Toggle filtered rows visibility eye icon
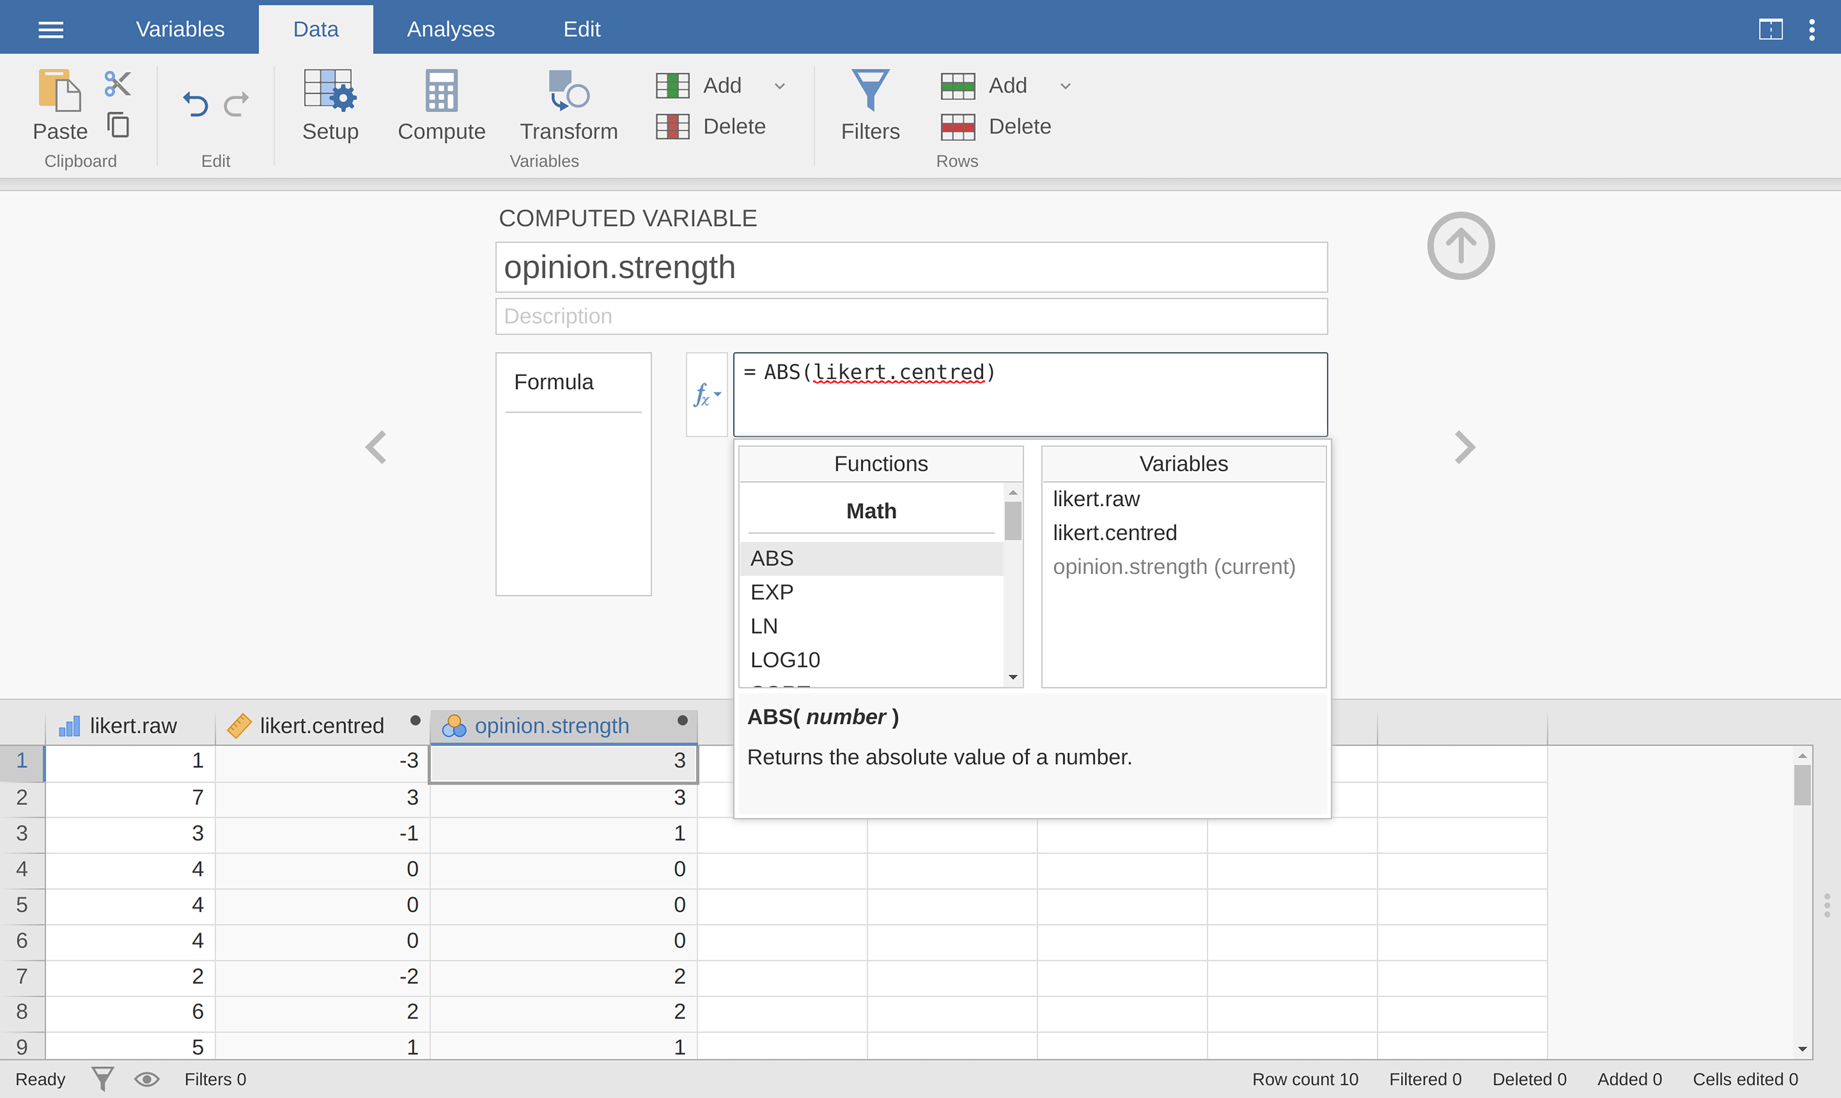Screen dimensions: 1841x1098 (x=147, y=1080)
